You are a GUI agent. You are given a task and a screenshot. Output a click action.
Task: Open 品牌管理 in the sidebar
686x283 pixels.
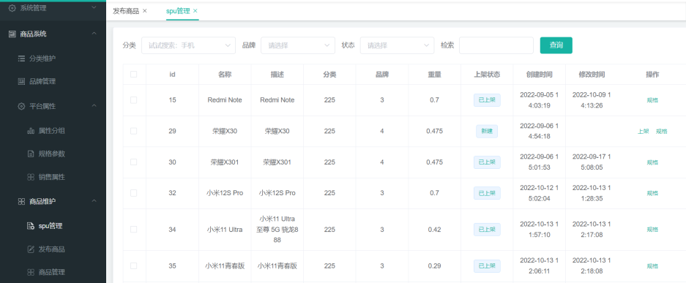pyautogui.click(x=42, y=81)
